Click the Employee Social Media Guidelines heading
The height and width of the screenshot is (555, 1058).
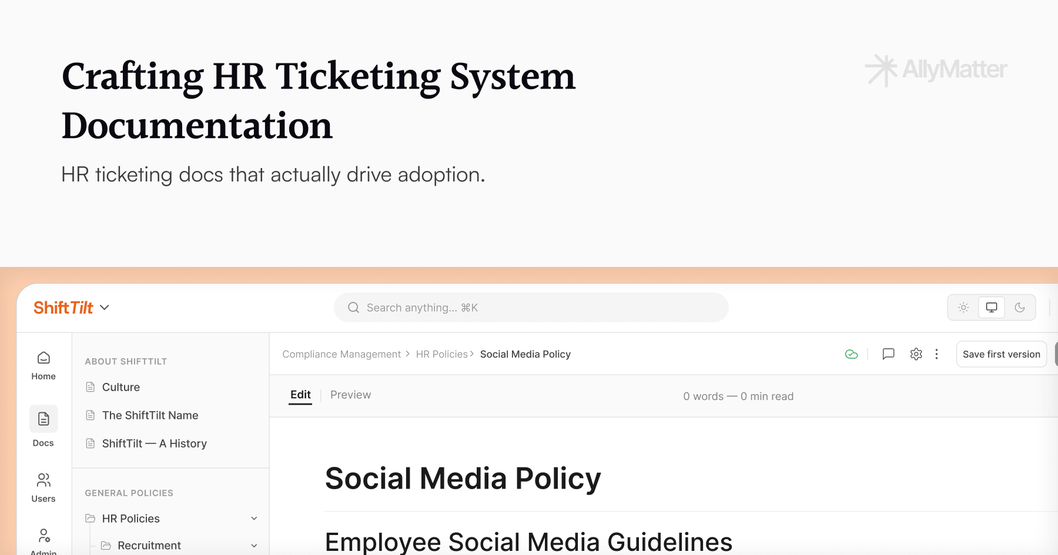point(529,541)
